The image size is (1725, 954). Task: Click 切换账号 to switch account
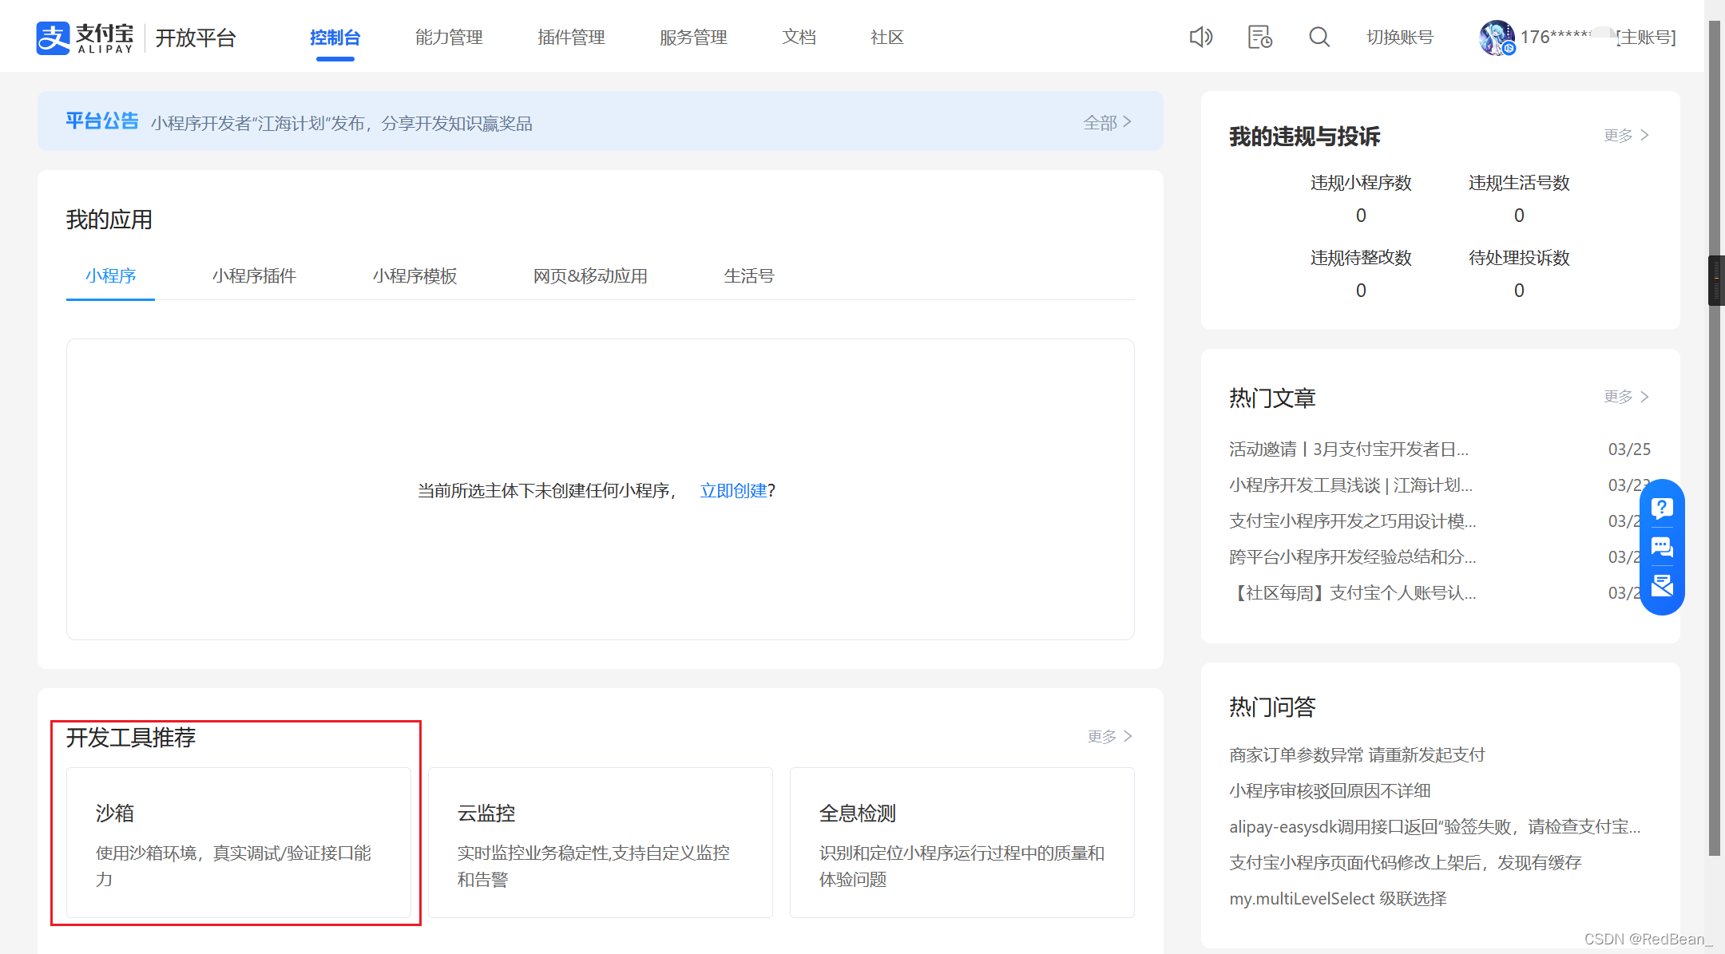pyautogui.click(x=1399, y=38)
